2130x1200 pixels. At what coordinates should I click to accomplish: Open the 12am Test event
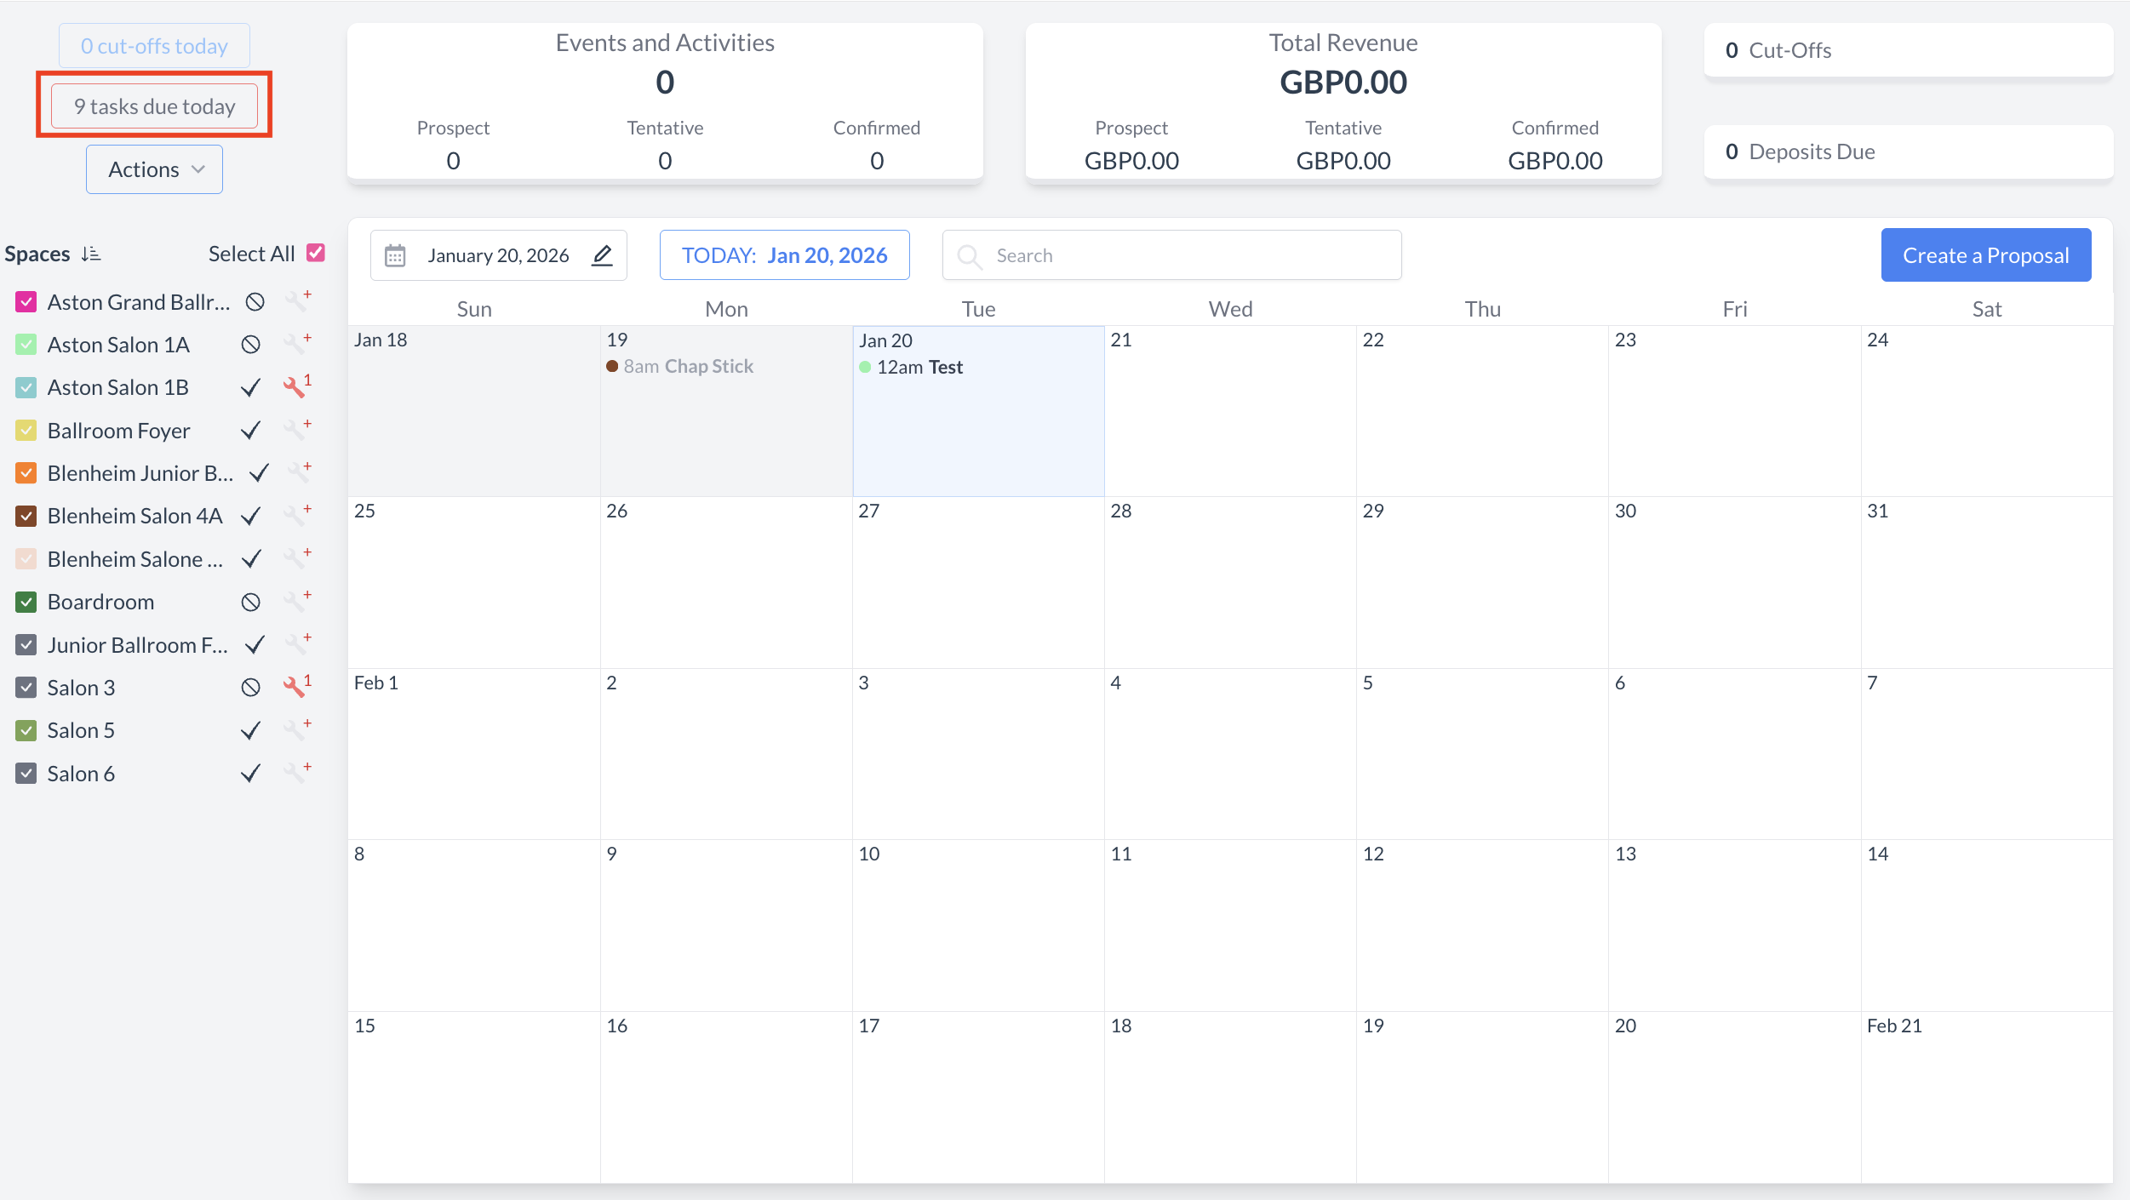[x=919, y=367]
